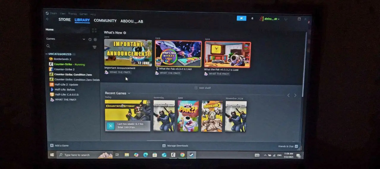The height and width of the screenshot is (169, 380).
Task: Select Condition Zero Deleted Scenes entry
Action: (x=75, y=80)
